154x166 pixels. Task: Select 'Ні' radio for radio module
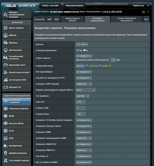pos(84,50)
